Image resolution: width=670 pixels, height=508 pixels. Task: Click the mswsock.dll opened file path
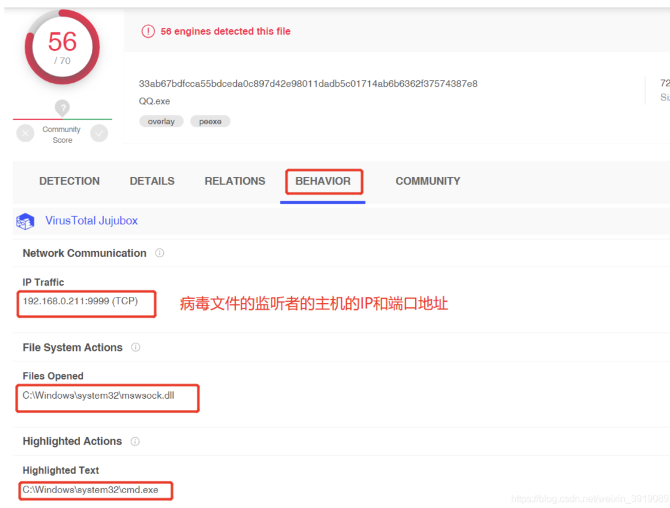98,396
